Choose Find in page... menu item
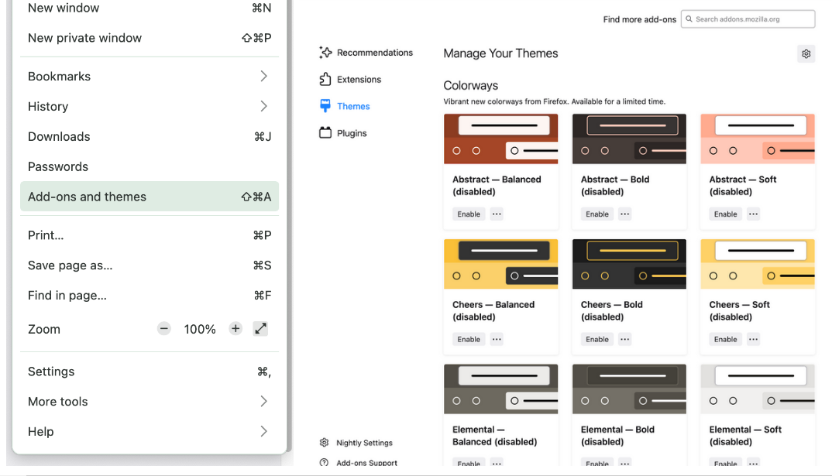 point(149,295)
